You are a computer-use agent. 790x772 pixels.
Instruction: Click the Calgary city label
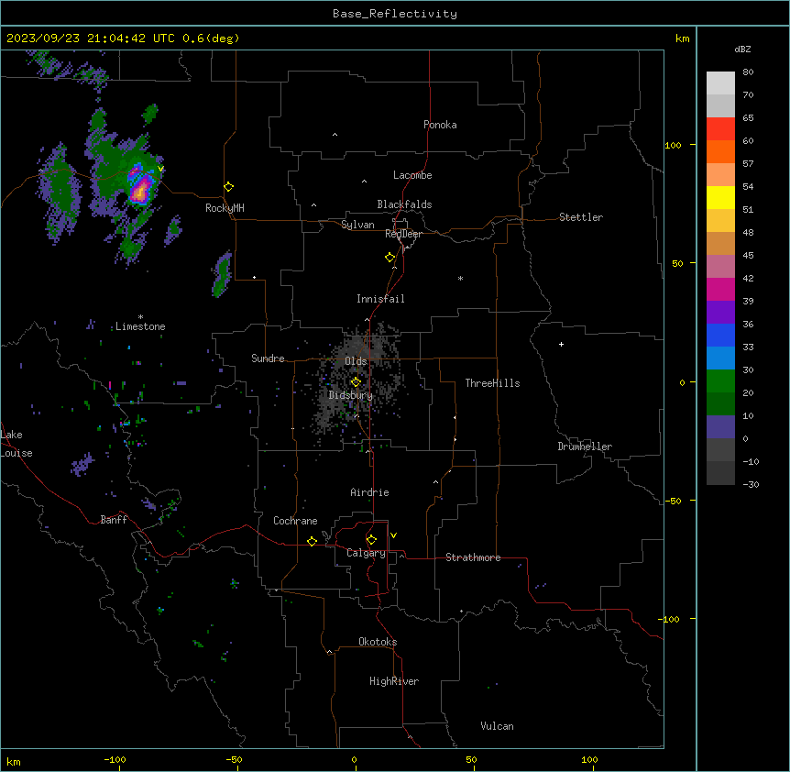click(x=366, y=553)
